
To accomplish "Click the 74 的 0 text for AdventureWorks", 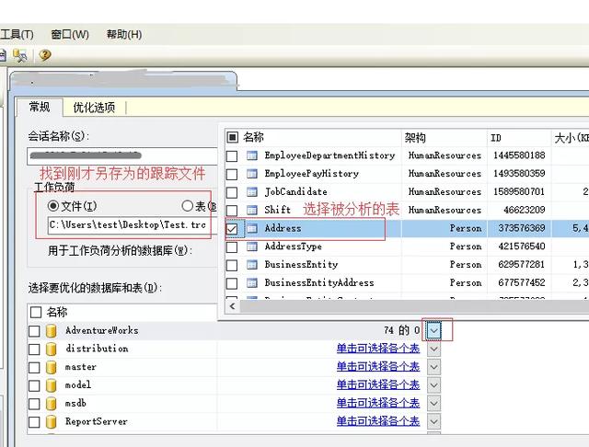I will [401, 331].
